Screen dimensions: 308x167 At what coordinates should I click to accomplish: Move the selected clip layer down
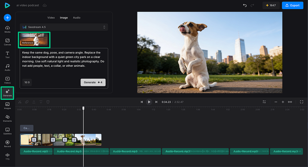[41, 102]
